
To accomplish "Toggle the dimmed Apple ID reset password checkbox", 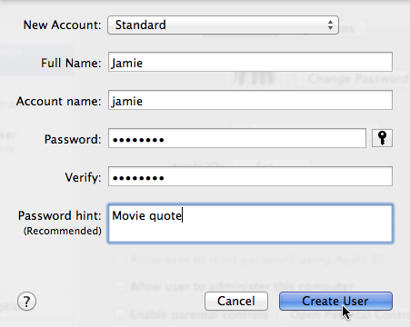I will (119, 260).
